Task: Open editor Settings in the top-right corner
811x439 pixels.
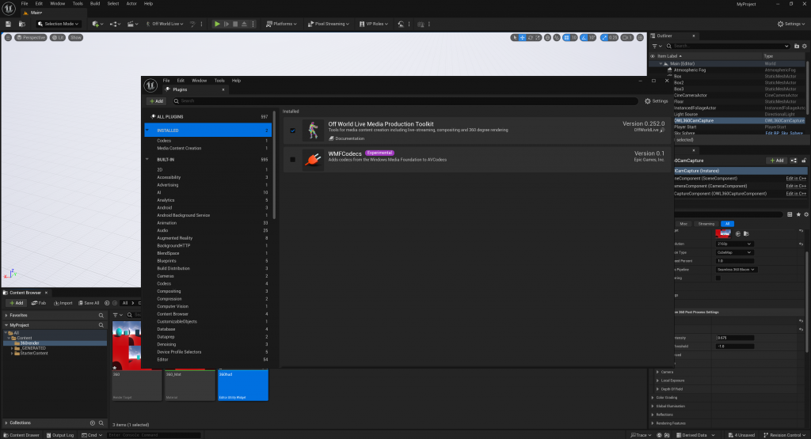Action: pyautogui.click(x=791, y=24)
